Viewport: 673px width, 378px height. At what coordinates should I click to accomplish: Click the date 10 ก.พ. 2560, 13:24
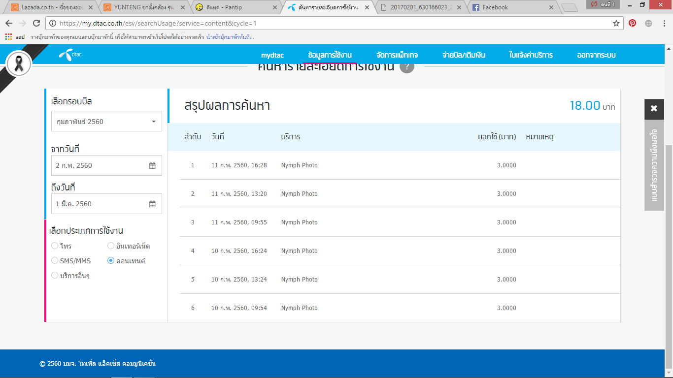tap(239, 280)
